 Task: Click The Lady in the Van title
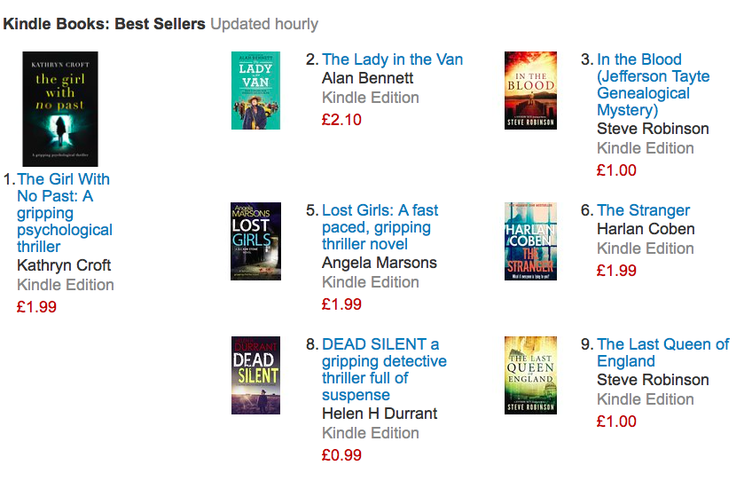[392, 59]
